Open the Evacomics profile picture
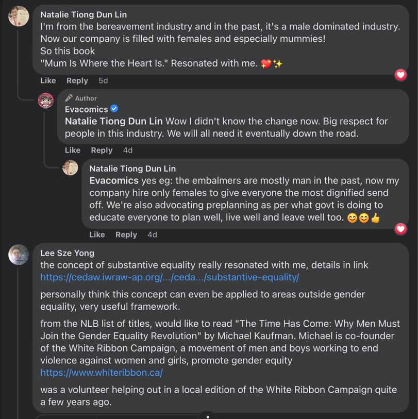This screenshot has height=419, width=418. (46, 100)
